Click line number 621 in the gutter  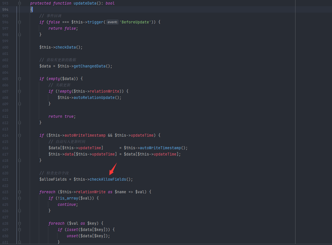click(5, 179)
